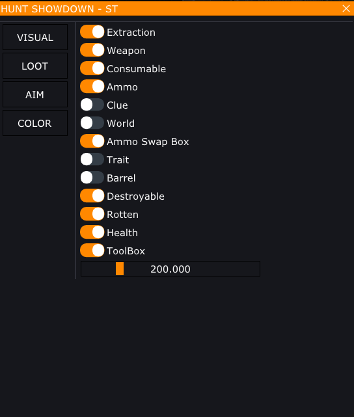This screenshot has width=354, height=417.
Task: Click the orange slider handle
Action: [120, 269]
